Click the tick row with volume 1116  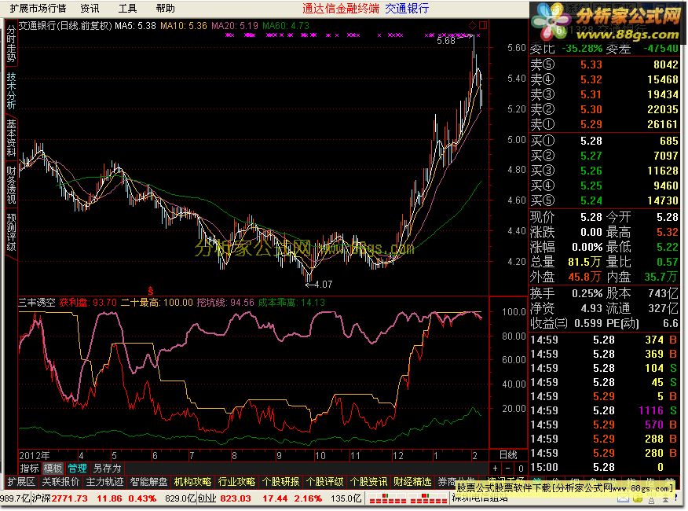click(x=604, y=410)
